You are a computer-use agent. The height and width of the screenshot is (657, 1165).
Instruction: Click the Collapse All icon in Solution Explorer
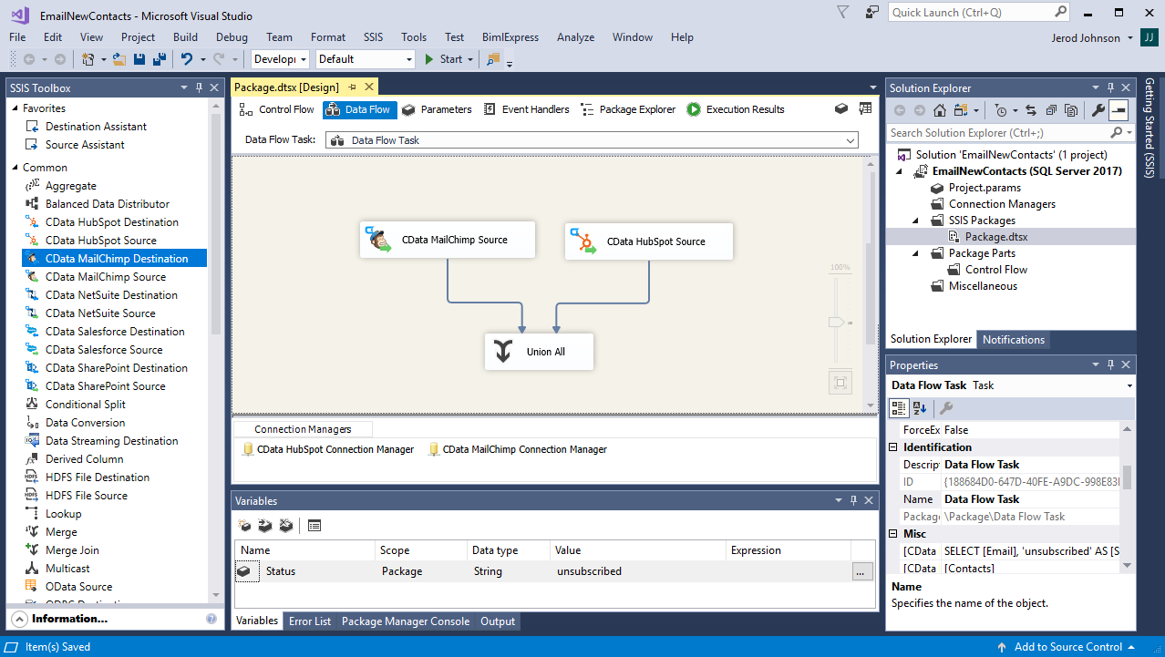point(1051,110)
